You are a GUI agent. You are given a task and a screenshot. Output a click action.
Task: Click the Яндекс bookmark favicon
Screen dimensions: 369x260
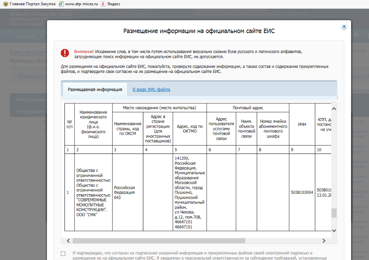click(x=103, y=4)
